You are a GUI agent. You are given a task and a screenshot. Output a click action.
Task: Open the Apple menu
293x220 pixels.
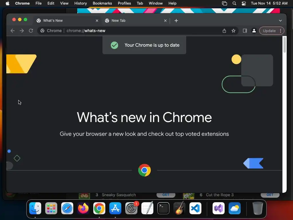7,3
